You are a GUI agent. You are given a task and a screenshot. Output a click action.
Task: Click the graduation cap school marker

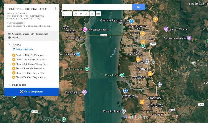coord(160,85)
